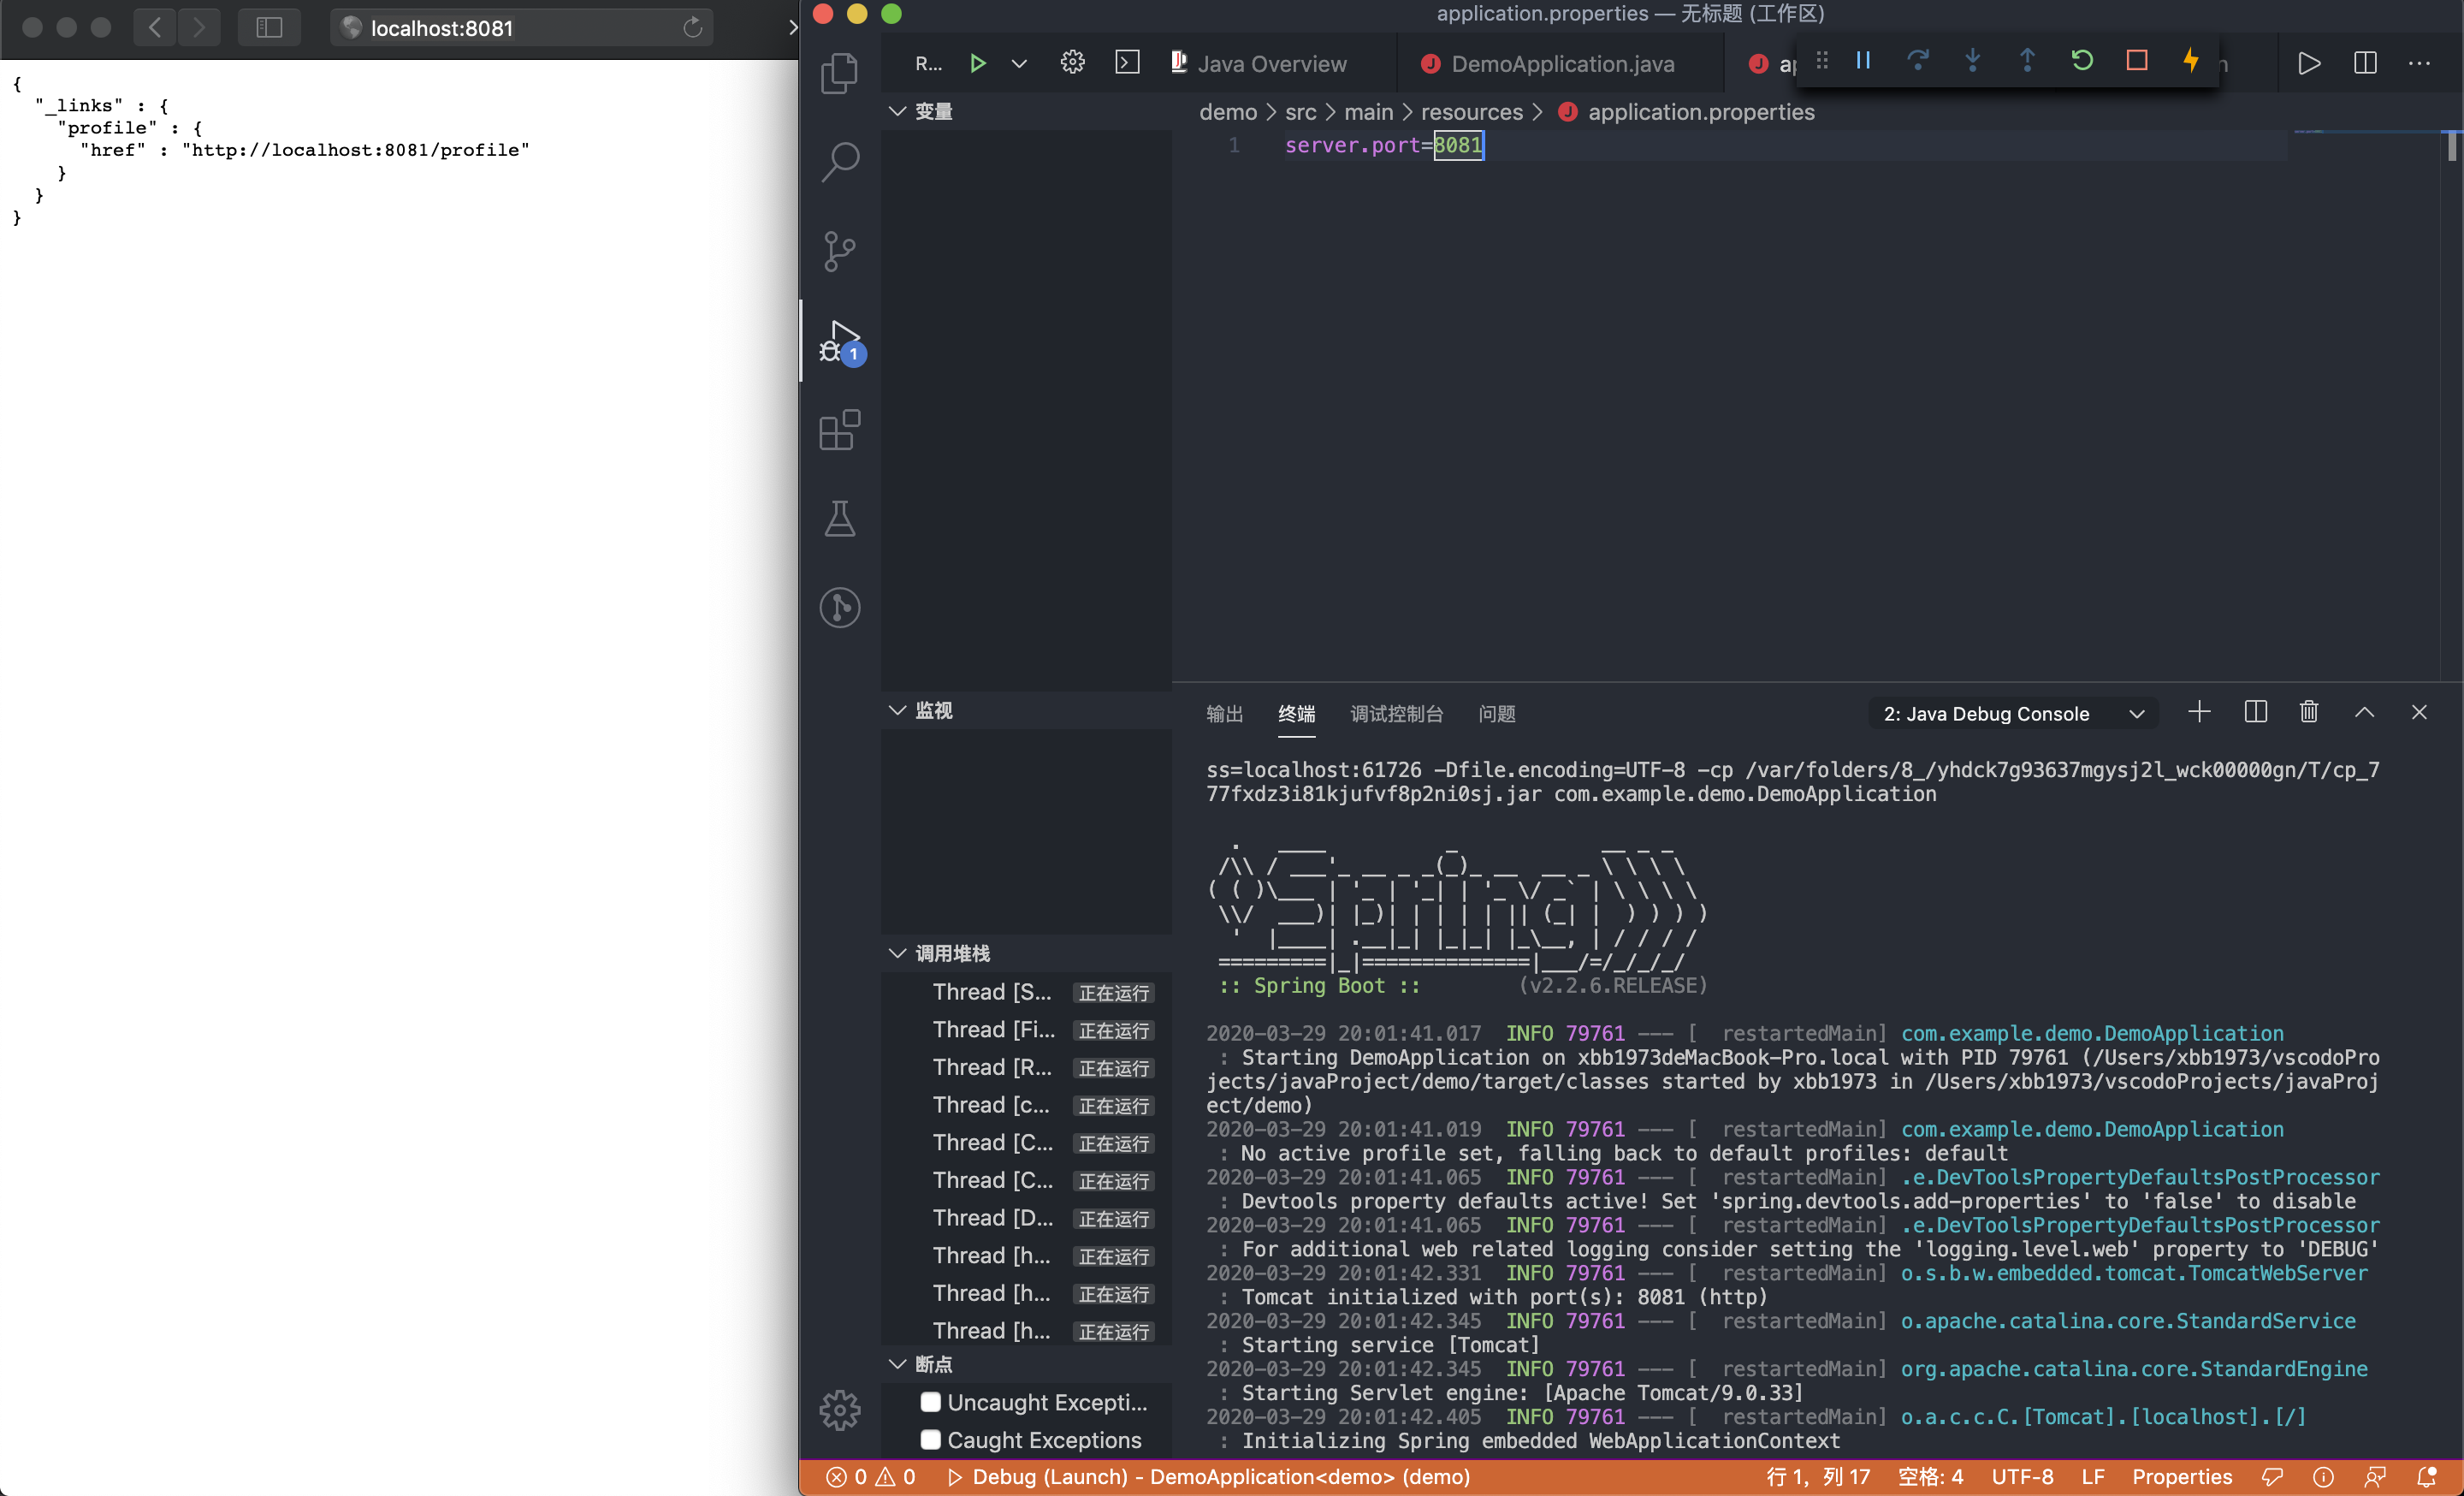Collapse the 调用堆栈 call stack section

952,953
